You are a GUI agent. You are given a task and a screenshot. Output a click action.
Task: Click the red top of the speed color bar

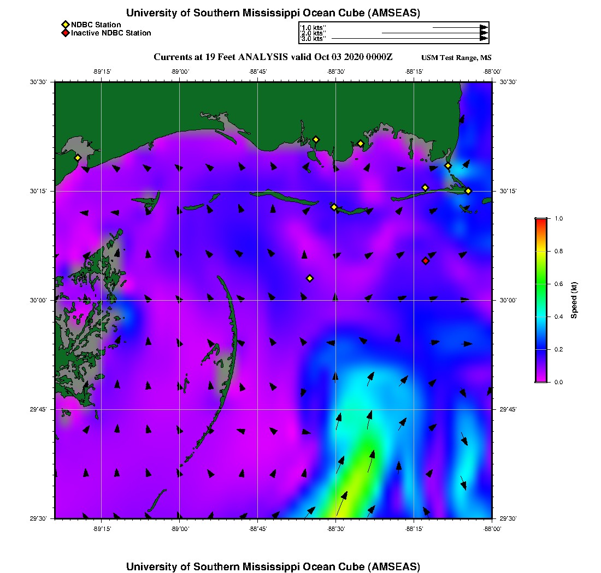point(540,221)
